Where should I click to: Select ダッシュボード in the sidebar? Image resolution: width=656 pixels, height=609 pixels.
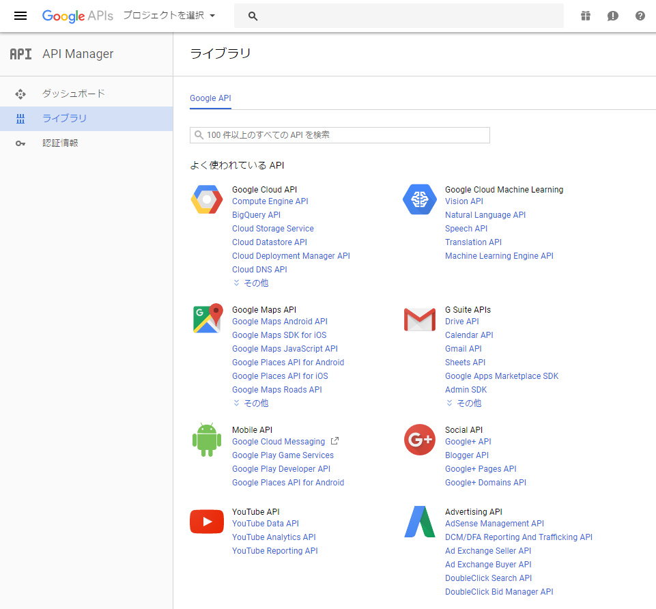point(86,94)
